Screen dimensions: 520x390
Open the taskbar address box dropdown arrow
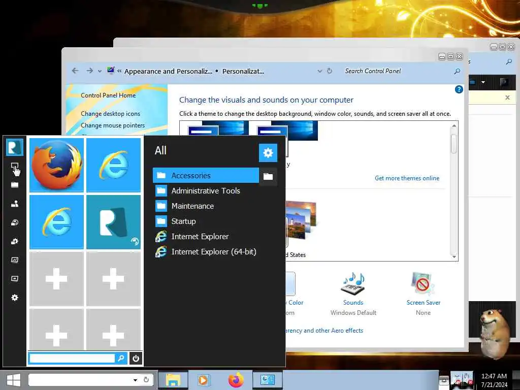coord(135,380)
